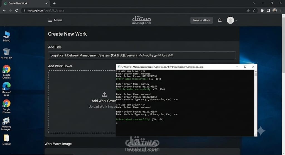Click the upload arrow icon in cover area

tap(105, 94)
